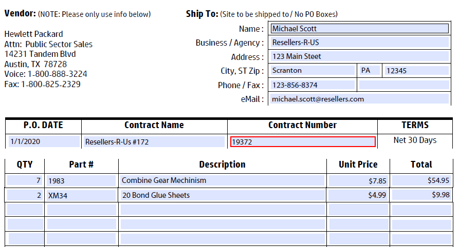Select the Contract Name field Resellers-R-Us #172

[x=154, y=142]
